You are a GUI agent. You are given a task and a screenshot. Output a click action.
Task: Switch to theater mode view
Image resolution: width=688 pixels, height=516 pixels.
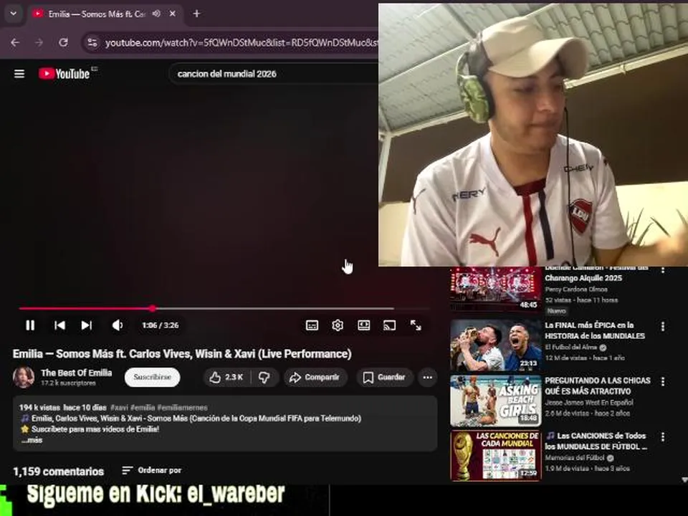(364, 325)
